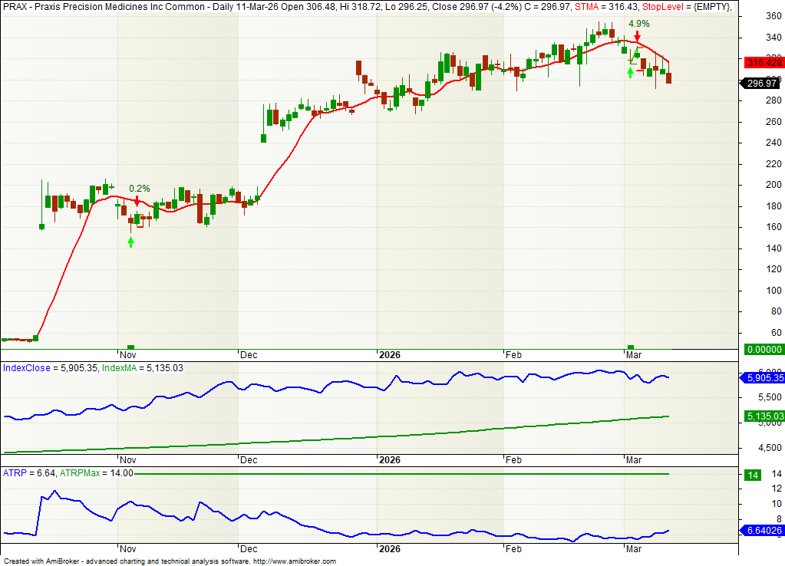Image resolution: width=785 pixels, height=566 pixels.
Task: Click the green buy arrow in March
Action: pyautogui.click(x=631, y=72)
